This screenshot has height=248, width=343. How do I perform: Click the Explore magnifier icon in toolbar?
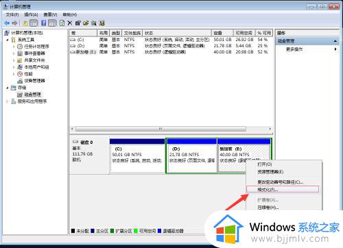click(94, 23)
